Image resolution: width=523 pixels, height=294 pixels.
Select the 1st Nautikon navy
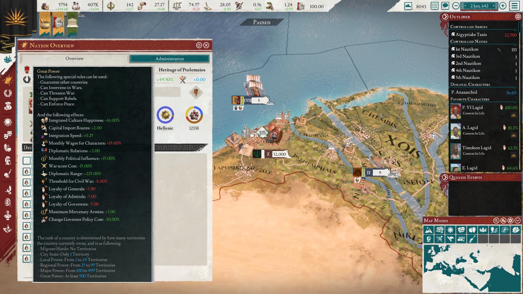click(466, 49)
